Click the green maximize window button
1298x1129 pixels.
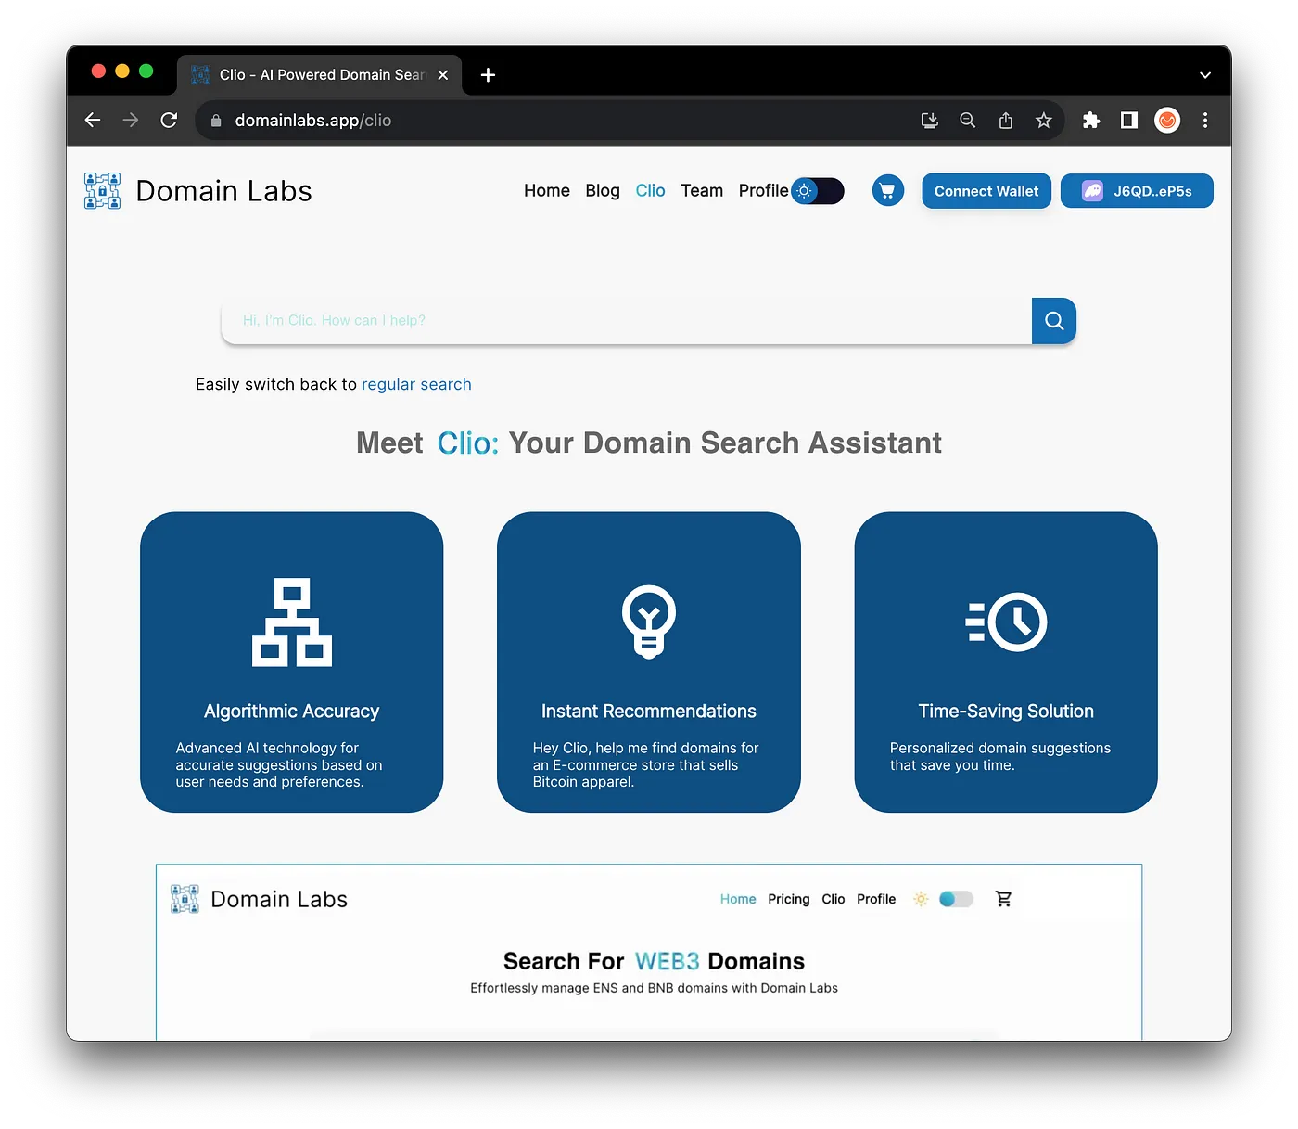(146, 71)
